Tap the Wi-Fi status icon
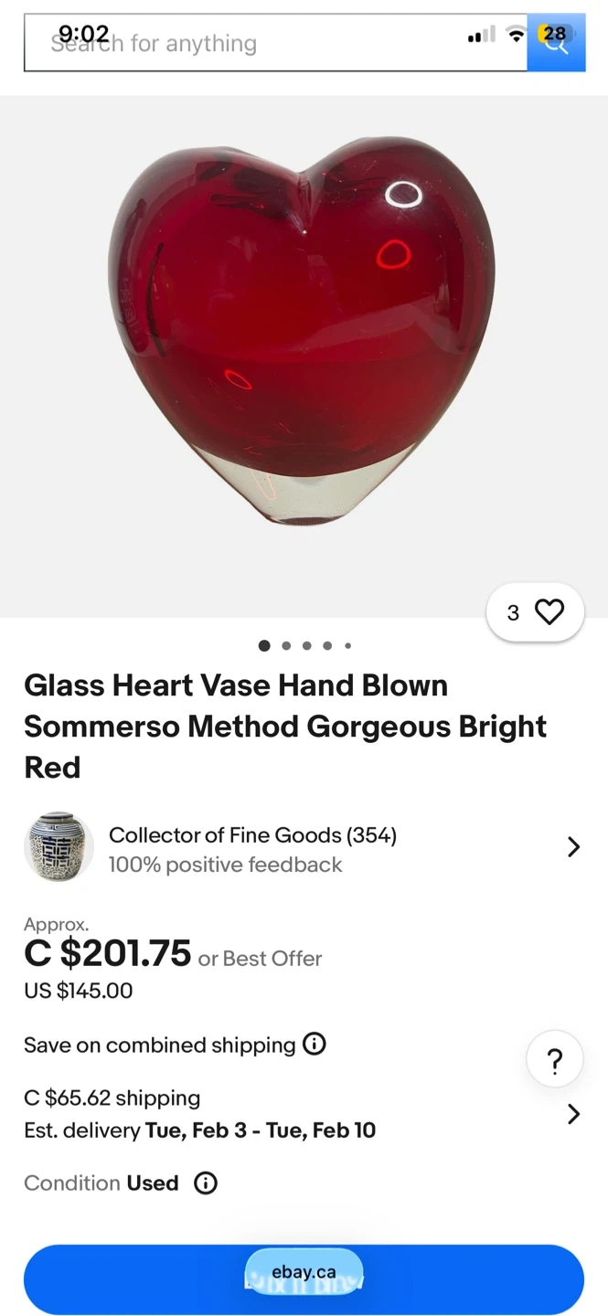 517,35
